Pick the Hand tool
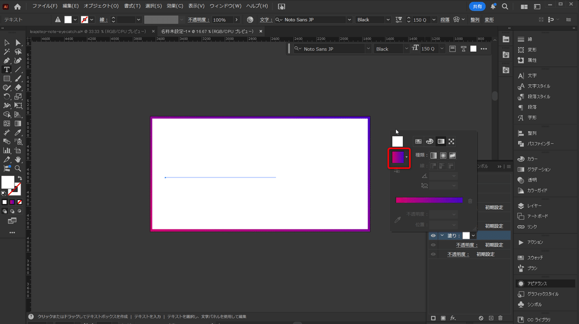The image size is (579, 324). (18, 159)
